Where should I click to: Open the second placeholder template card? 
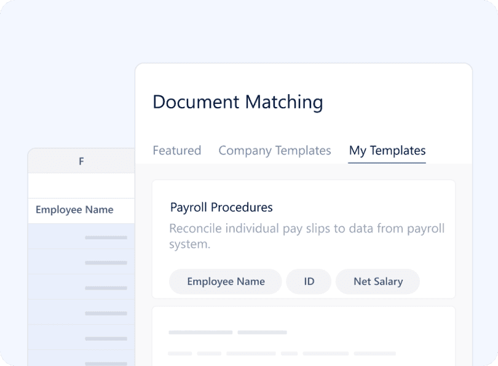tap(304, 336)
